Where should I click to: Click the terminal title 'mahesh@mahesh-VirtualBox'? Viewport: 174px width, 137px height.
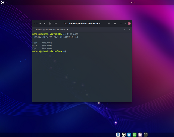pos(49,30)
